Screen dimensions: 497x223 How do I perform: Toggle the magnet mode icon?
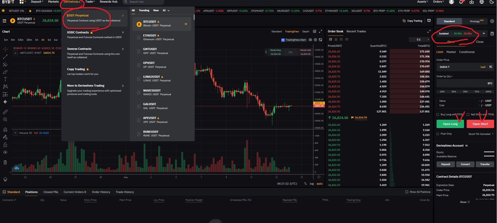[x=5, y=130]
